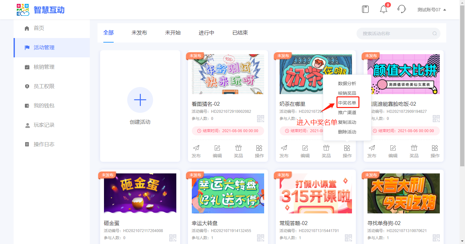Viewport: 465px width, 244px height.
Task: Show QR code for 看图猜名-02 activity
Action: pos(260,119)
